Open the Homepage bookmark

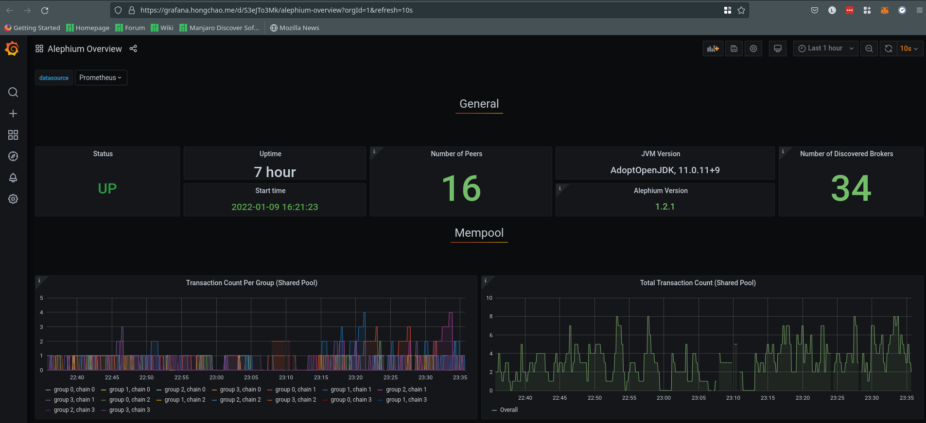click(x=88, y=28)
